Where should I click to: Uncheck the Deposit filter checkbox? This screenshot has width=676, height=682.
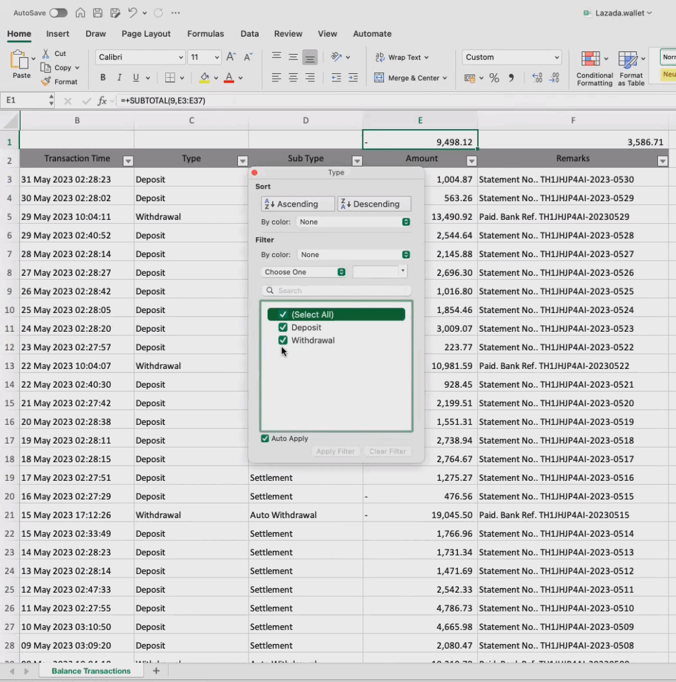click(x=283, y=328)
